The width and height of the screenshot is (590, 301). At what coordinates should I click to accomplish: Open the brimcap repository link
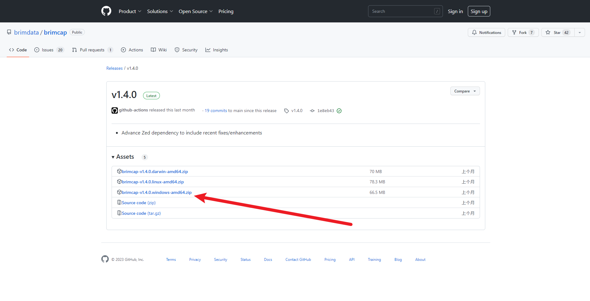[x=55, y=32]
